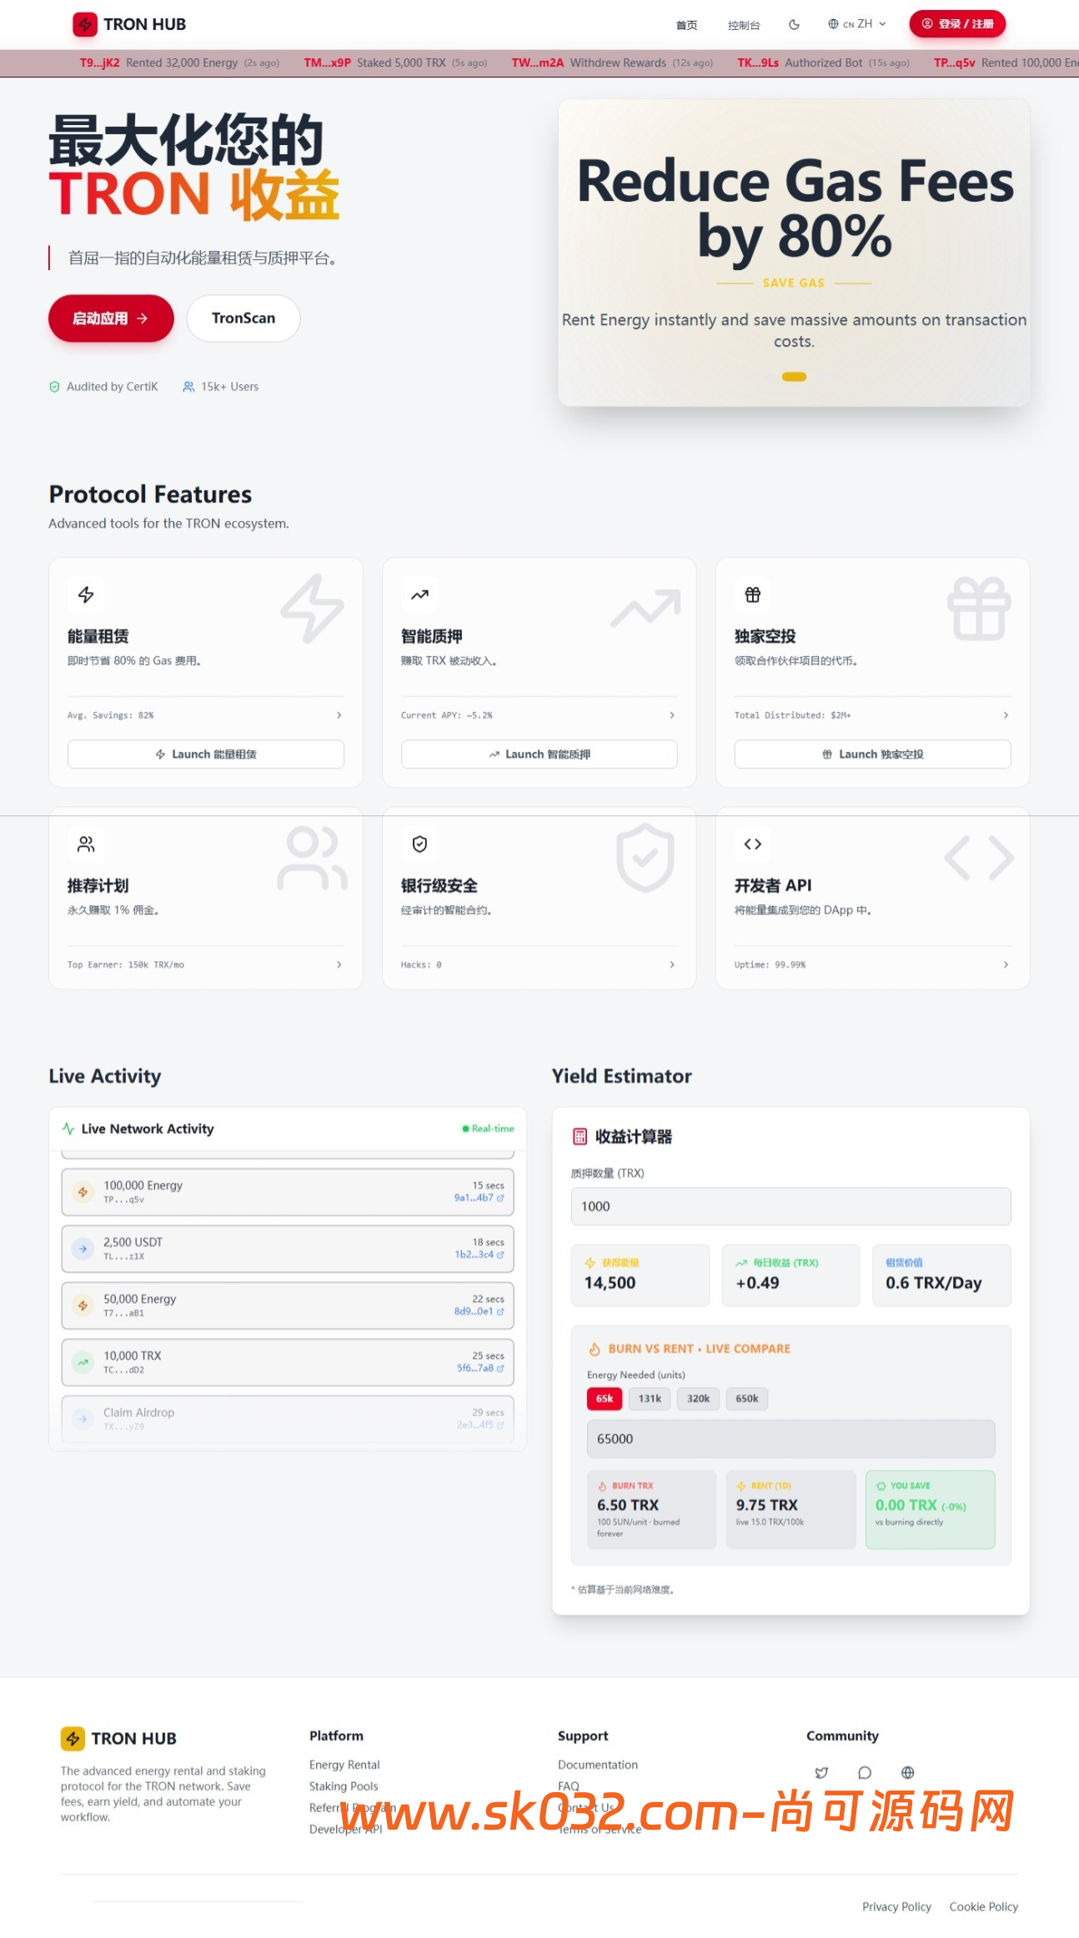Screen dimensions: 1079x1938
Task: Click the 启动应用 launch button
Action: coord(111,318)
